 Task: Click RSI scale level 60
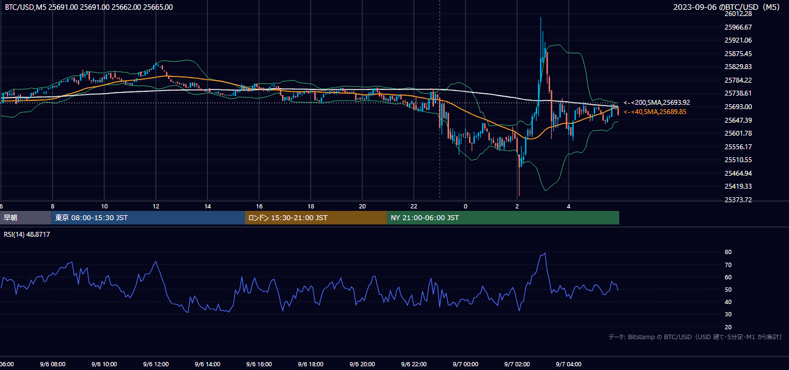point(728,277)
